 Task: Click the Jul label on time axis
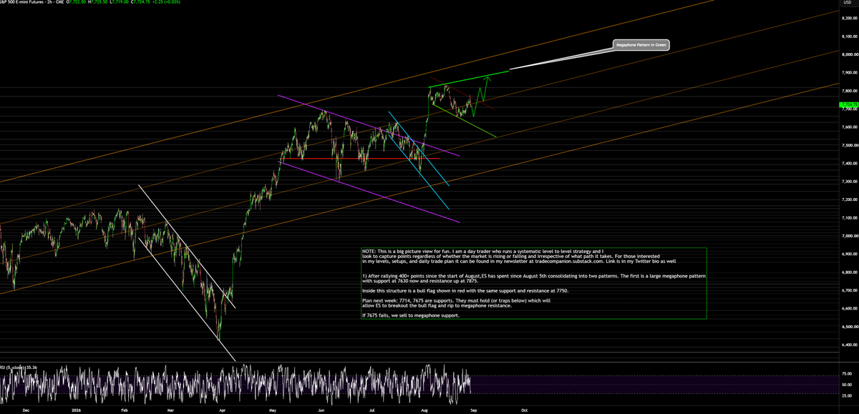[x=373, y=410]
